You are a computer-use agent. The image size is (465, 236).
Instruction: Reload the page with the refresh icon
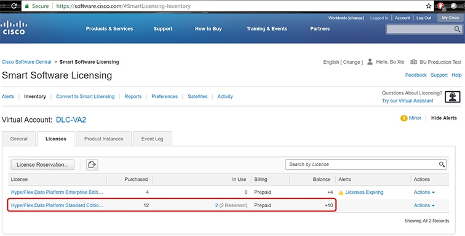(x=14, y=6)
